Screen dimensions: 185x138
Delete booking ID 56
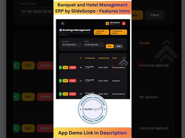(73, 94)
